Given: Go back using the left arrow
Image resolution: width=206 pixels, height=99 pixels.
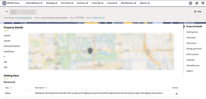Looking at the screenshot, I should pyautogui.click(x=7, y=11).
